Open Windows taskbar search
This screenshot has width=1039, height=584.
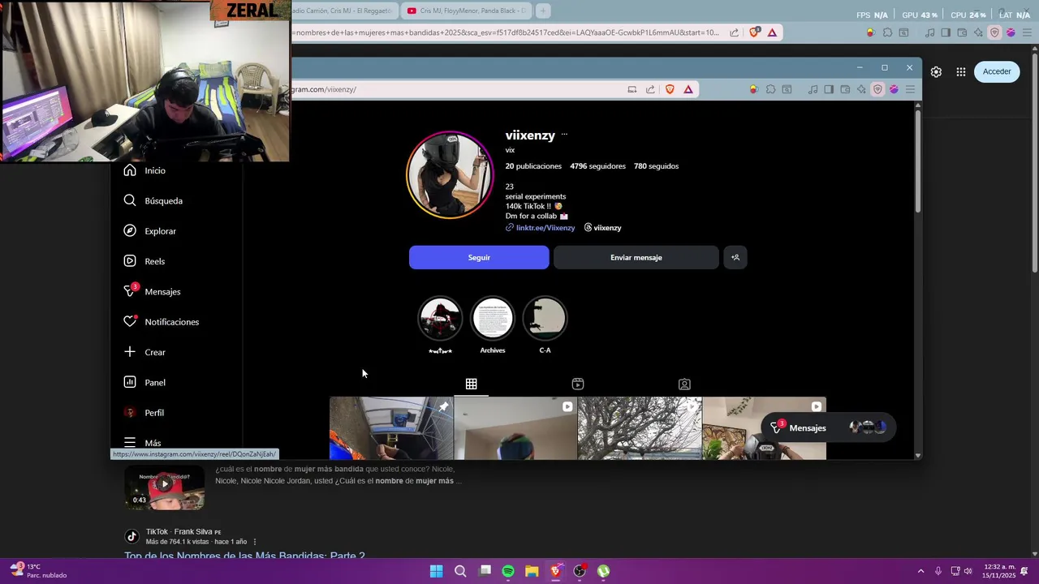(460, 571)
